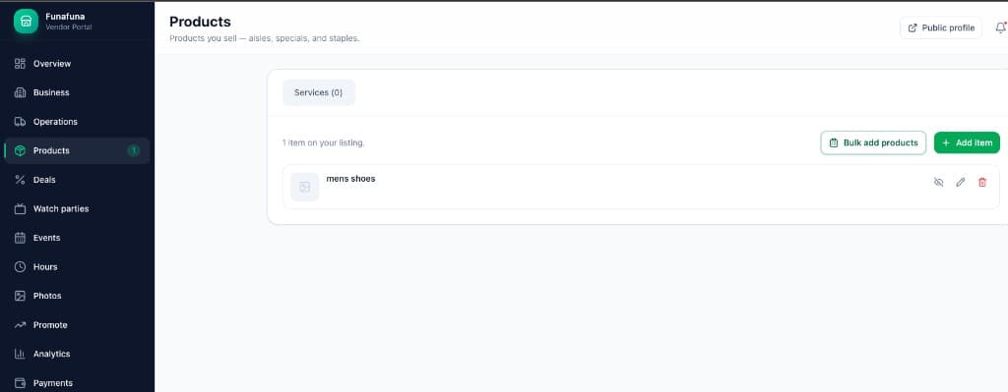
Task: Delete mens shoes with the red trash icon
Action: (982, 182)
